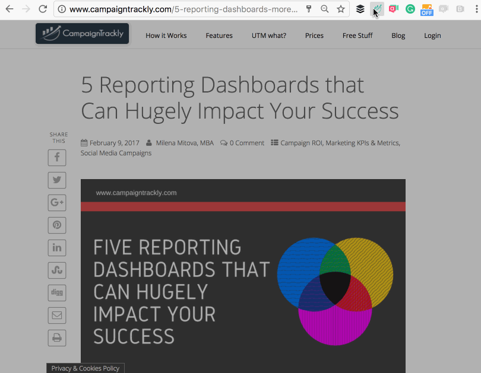Open author Milena Mitova, MBA
This screenshot has height=373, width=481.
(185, 143)
